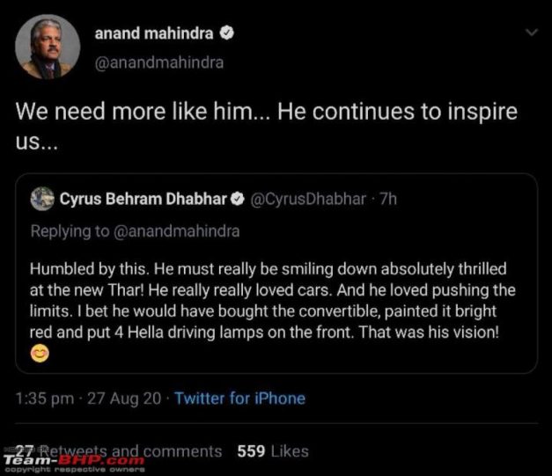Open Cyrus Behram Dhabhar's small avatar
Image resolution: width=552 pixels, height=476 pixels.
pos(42,199)
